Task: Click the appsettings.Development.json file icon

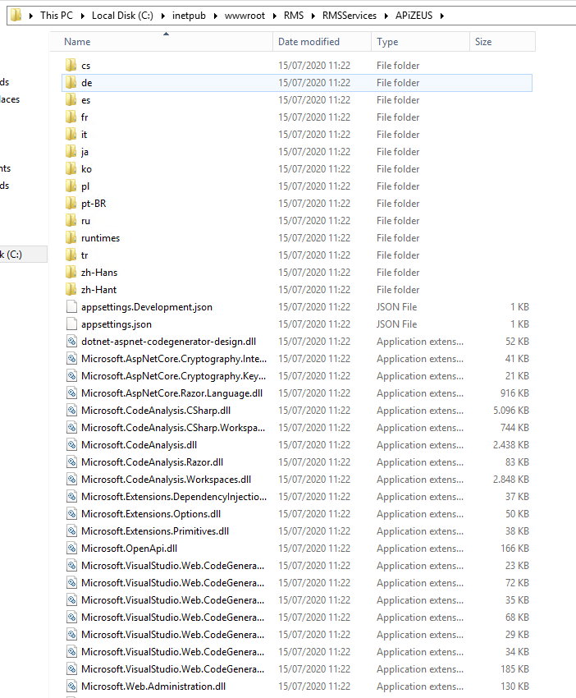Action: (71, 307)
